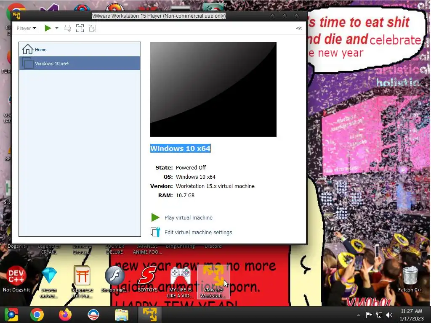
Task: Select Windows 10 x64 in library list
Action: (80, 64)
